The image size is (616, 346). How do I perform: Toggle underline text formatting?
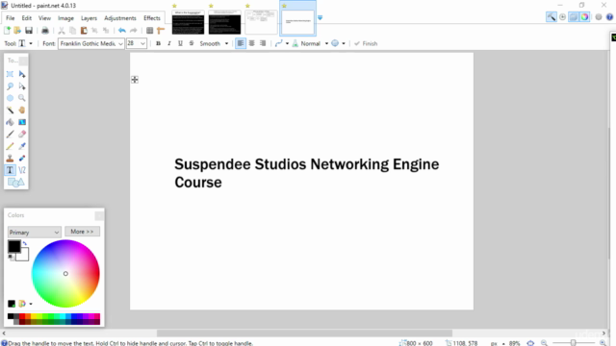point(180,43)
